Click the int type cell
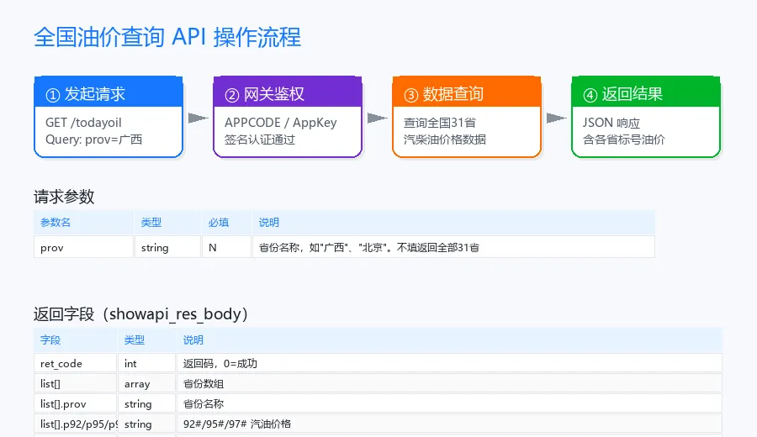 coord(146,363)
